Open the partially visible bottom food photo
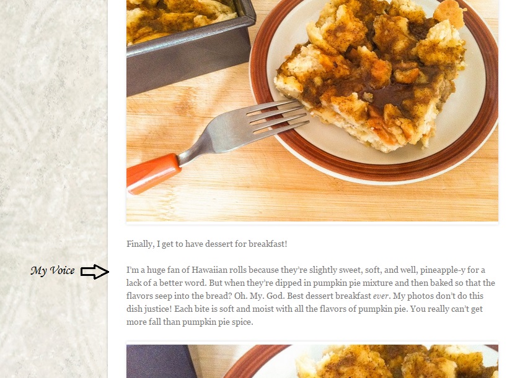This screenshot has width=520, height=378. 312,361
